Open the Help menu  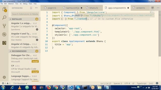(35, 4)
